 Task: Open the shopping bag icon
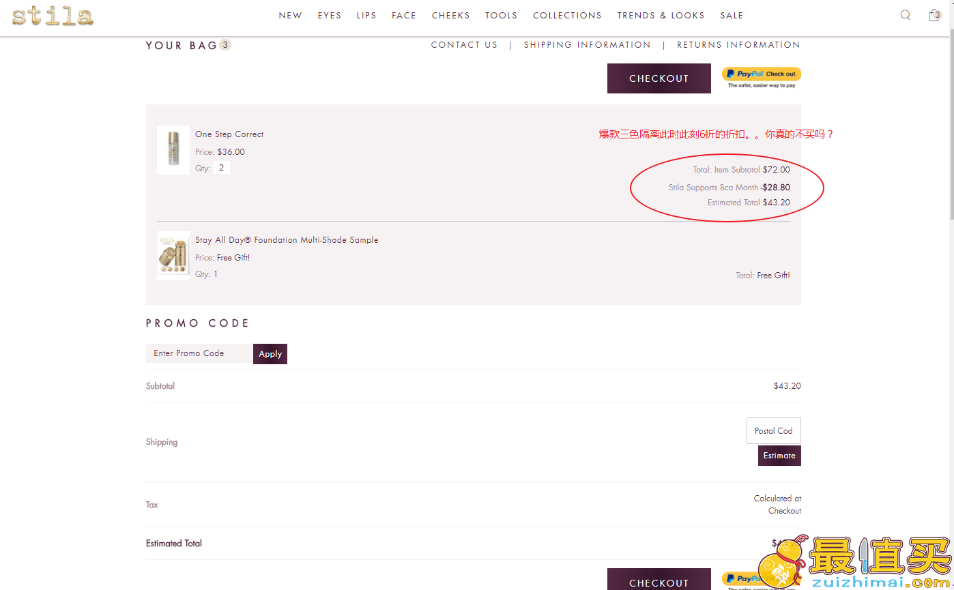pyautogui.click(x=934, y=15)
